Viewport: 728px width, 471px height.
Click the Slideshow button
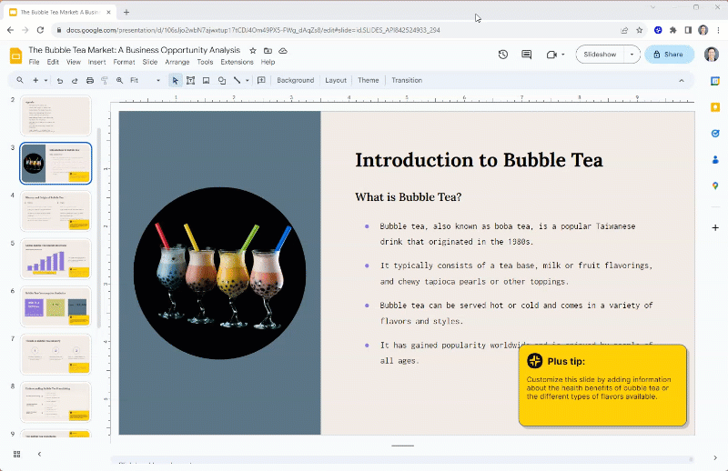tap(600, 55)
